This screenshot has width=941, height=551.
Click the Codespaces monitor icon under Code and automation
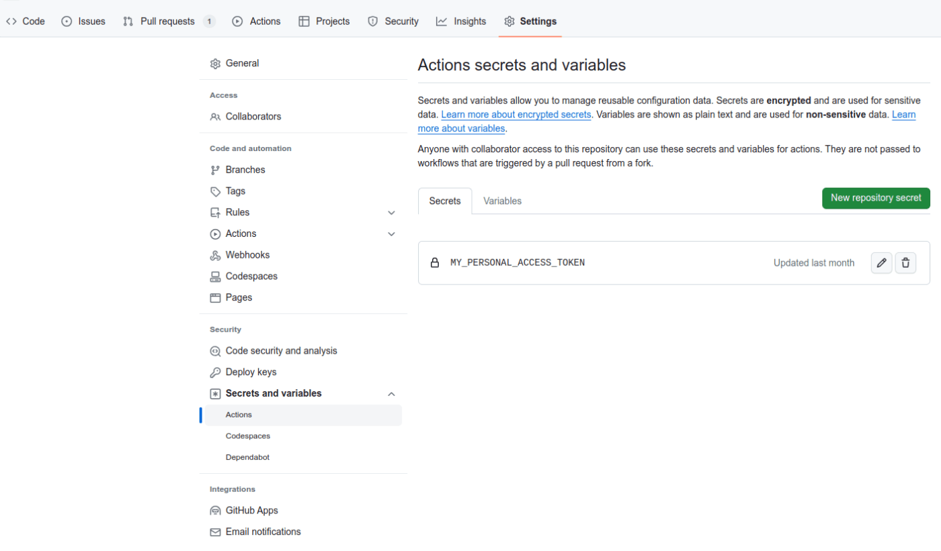click(x=215, y=277)
